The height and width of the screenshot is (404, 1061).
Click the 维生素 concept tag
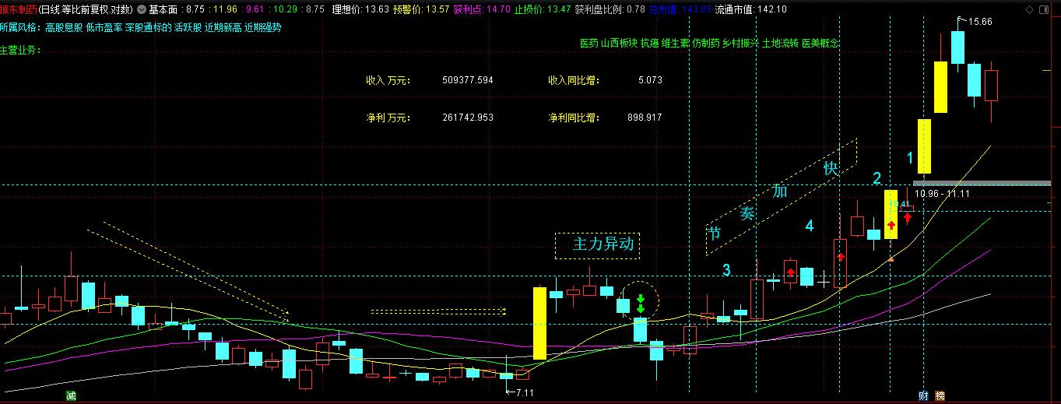pyautogui.click(x=676, y=44)
